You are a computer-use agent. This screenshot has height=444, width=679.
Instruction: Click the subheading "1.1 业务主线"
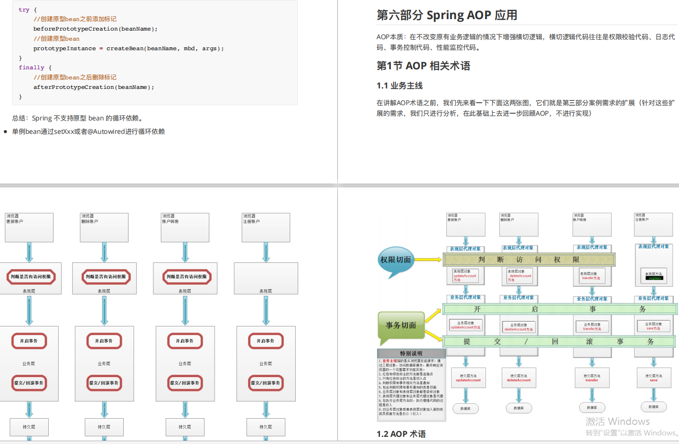(x=399, y=86)
